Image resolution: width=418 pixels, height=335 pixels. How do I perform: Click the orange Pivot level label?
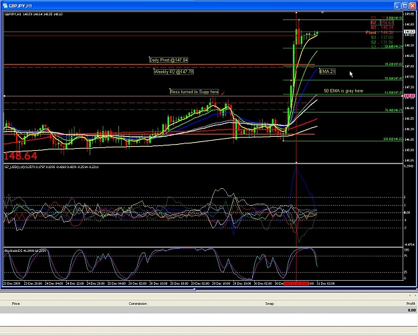379,33
